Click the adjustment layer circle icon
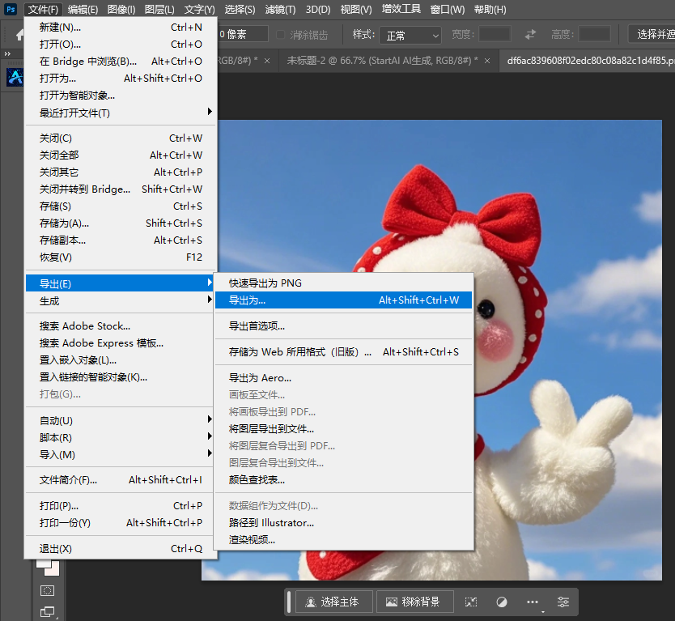The width and height of the screenshot is (675, 621). [x=502, y=602]
